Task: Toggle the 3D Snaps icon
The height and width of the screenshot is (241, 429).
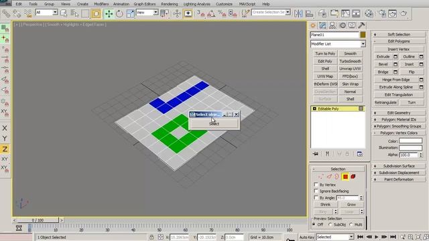Action: pos(201,13)
